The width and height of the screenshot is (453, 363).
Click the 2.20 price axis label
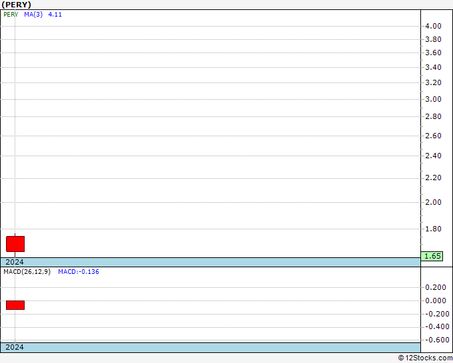point(433,178)
